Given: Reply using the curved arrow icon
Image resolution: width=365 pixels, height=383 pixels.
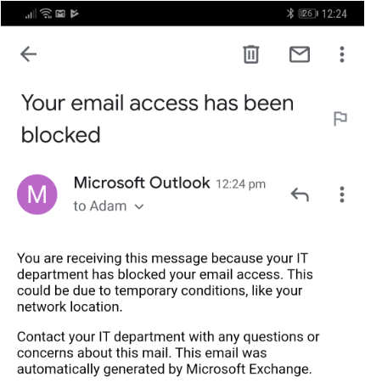Looking at the screenshot, I should (x=300, y=194).
